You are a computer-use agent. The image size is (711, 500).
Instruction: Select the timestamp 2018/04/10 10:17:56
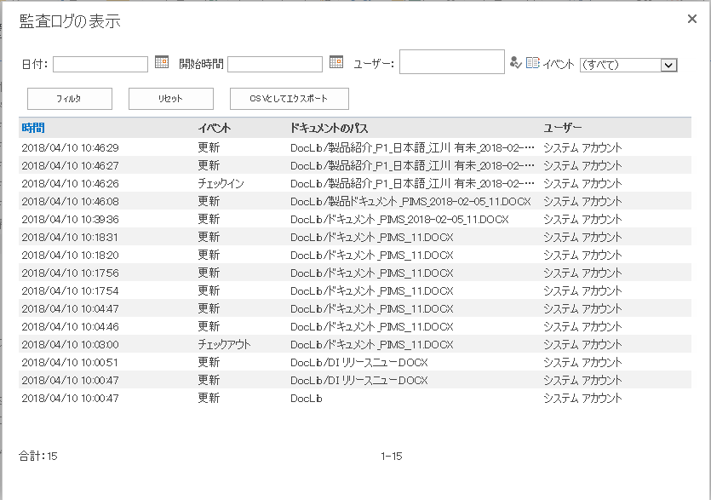(x=71, y=273)
